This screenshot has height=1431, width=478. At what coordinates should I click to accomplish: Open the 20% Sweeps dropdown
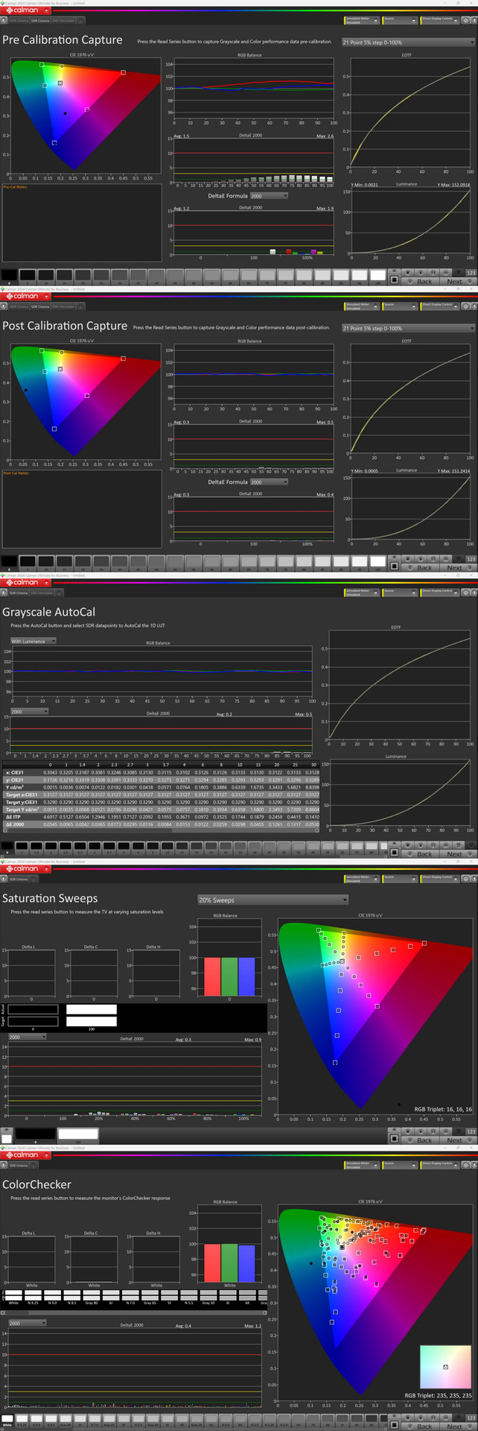(x=273, y=900)
